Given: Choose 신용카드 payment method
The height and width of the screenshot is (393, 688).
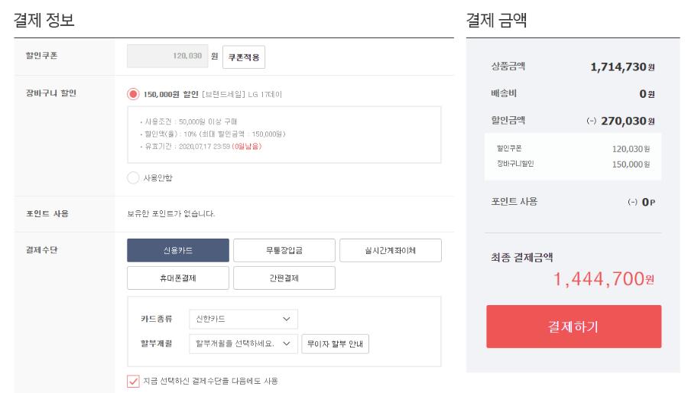Looking at the screenshot, I should [x=178, y=250].
